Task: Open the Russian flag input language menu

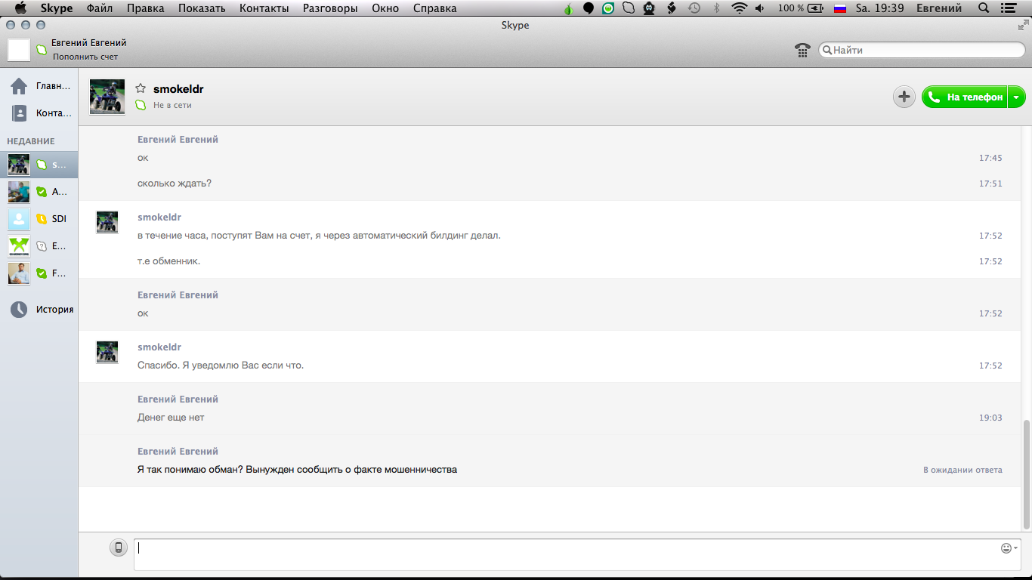Action: click(839, 8)
